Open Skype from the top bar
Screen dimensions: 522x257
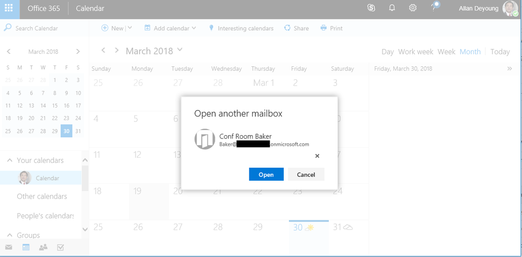tap(371, 8)
